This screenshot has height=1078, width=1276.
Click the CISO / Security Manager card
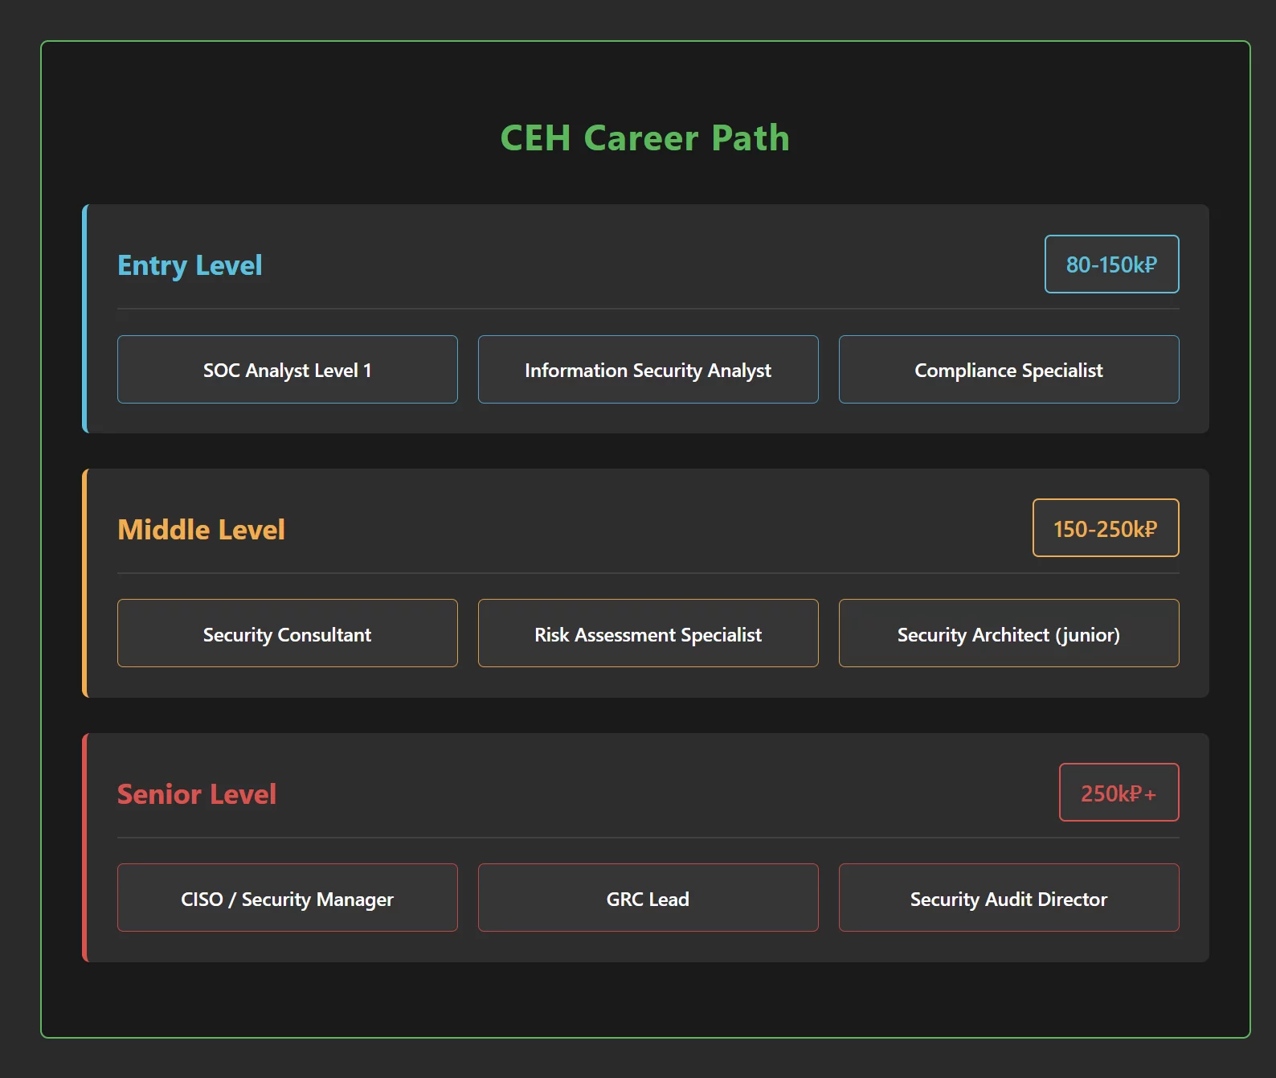288,898
